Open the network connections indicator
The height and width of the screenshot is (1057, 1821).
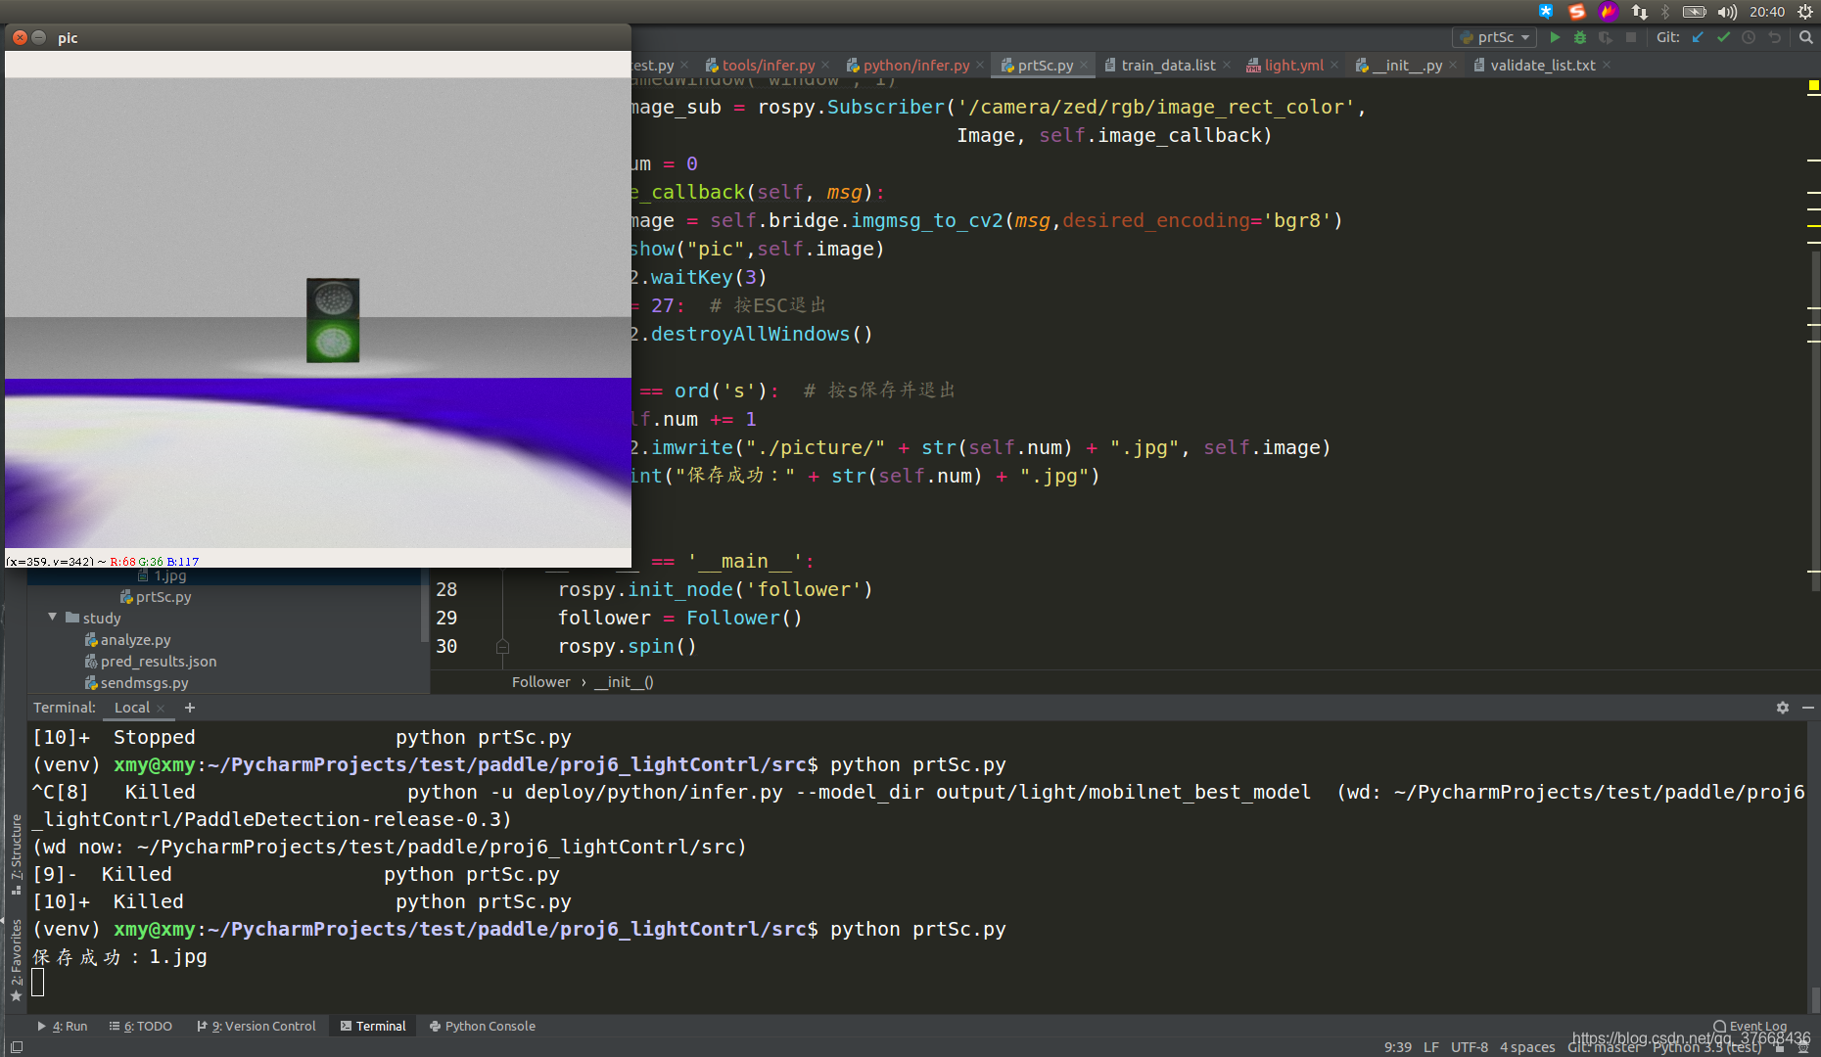click(1639, 12)
